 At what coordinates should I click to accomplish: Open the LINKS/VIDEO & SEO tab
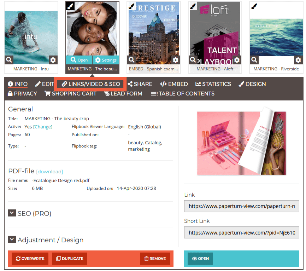coord(90,84)
